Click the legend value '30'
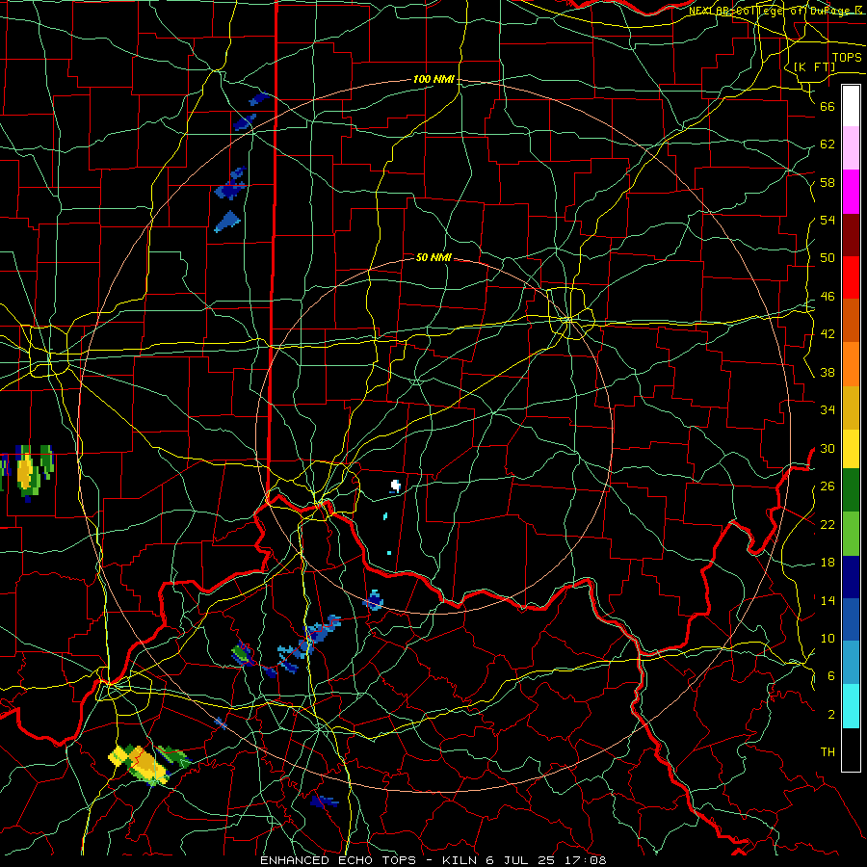Screen dimensions: 867x867 [828, 448]
